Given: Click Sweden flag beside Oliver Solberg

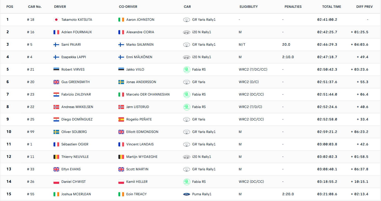Looking at the screenshot, I should click(x=56, y=132).
